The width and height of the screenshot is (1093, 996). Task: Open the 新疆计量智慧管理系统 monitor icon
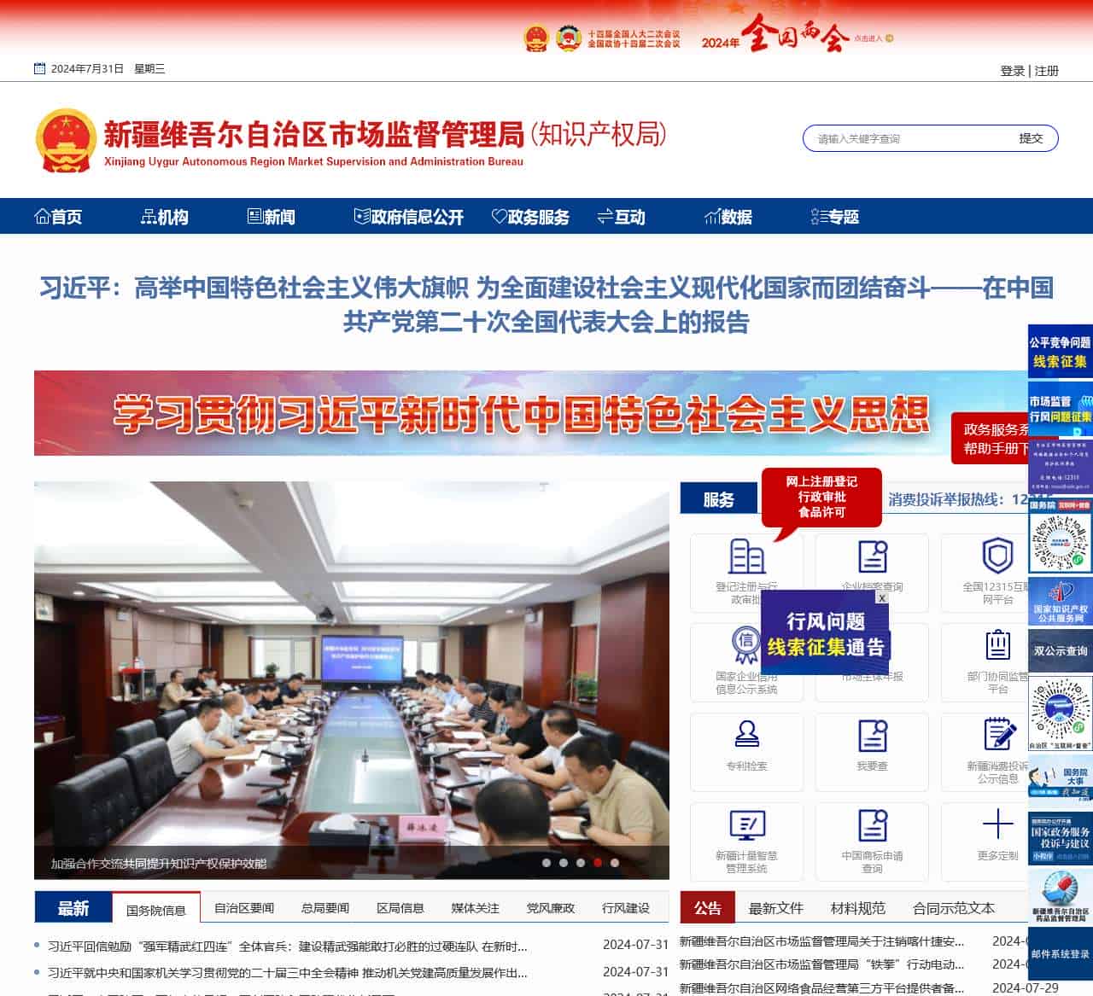tap(746, 825)
